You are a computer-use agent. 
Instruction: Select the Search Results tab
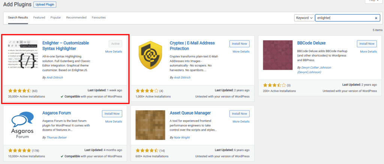18,18
